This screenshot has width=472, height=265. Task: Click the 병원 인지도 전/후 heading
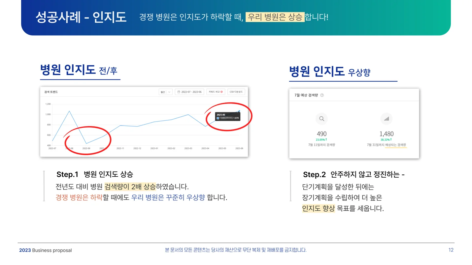(x=79, y=70)
